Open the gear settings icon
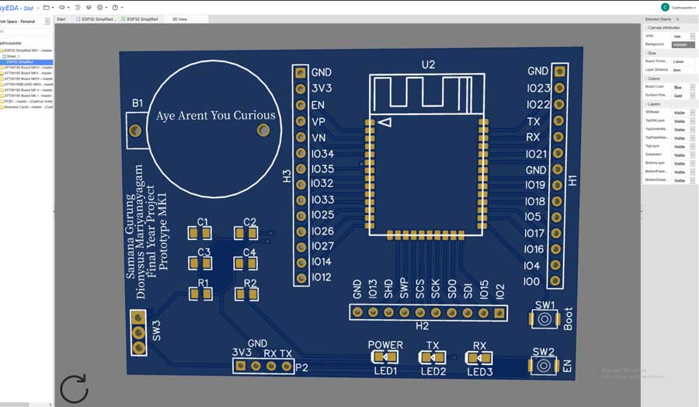 100,7
